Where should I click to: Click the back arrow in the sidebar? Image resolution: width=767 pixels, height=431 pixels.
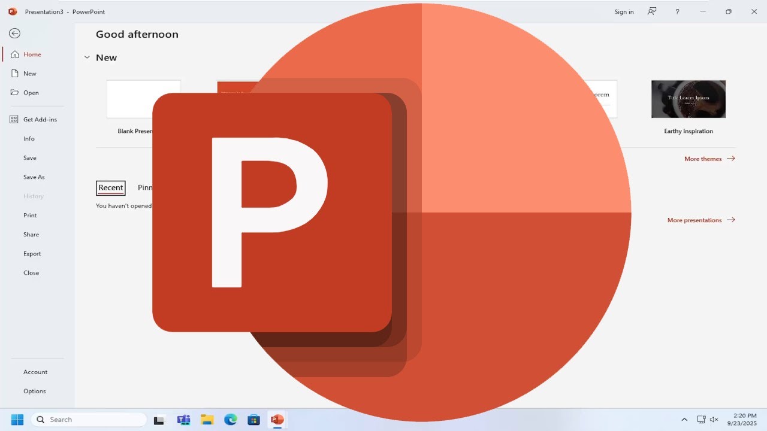15,34
